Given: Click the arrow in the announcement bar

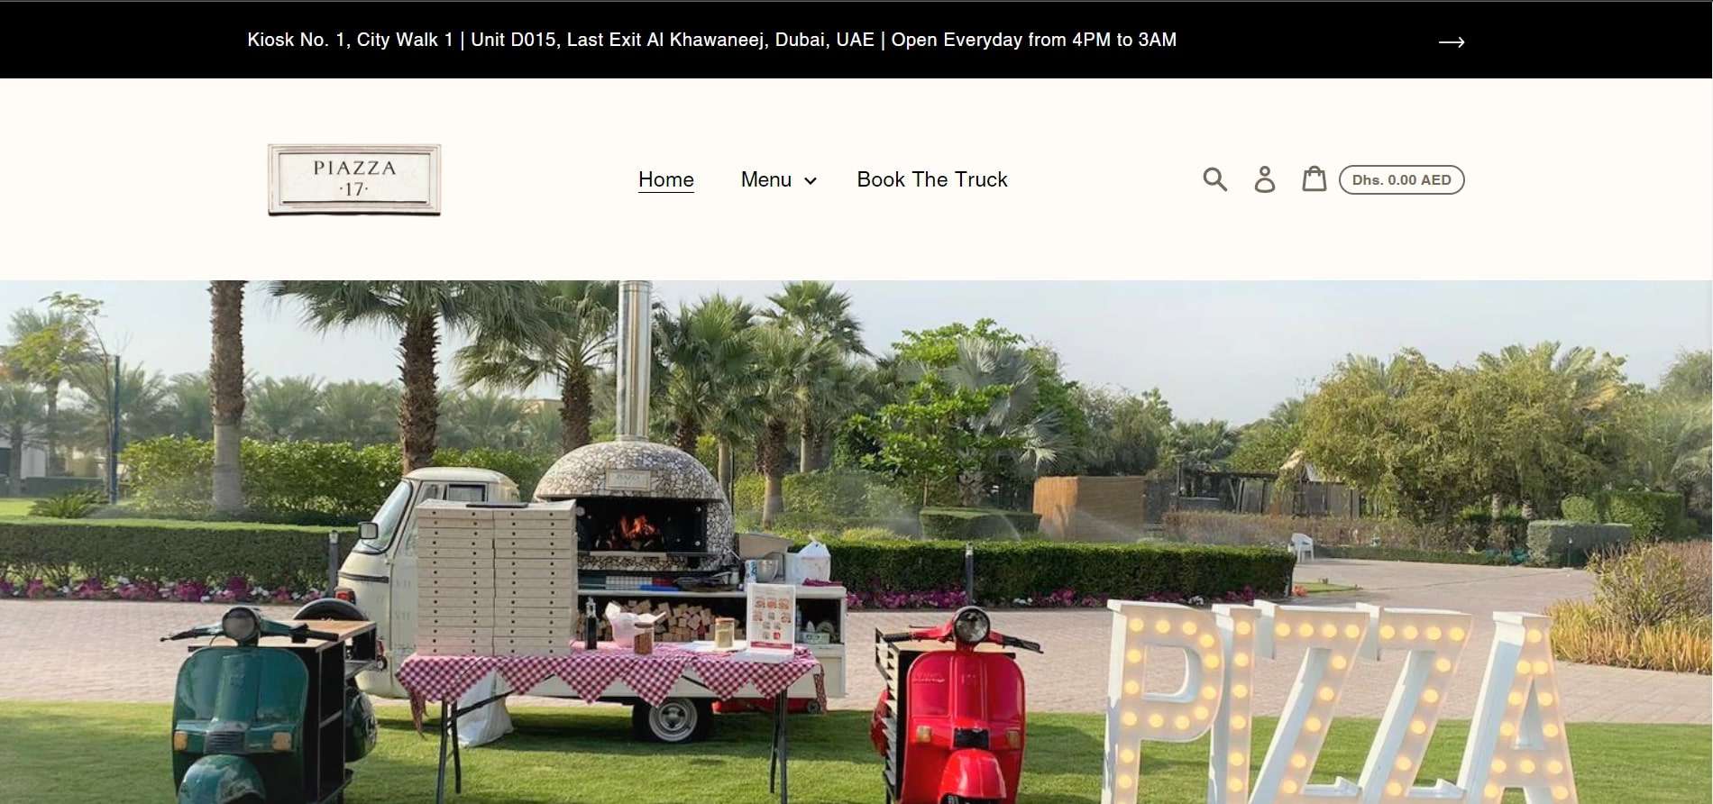Looking at the screenshot, I should coord(1451,41).
